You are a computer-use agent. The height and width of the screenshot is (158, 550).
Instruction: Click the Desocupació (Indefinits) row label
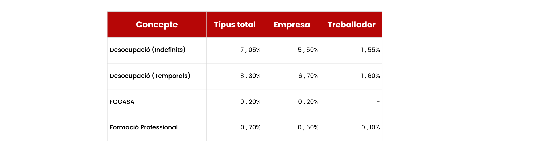pyautogui.click(x=148, y=50)
